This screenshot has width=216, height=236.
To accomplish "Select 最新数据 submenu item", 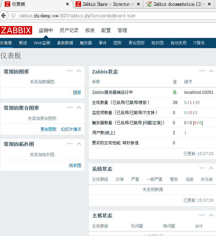I will click(65, 43).
